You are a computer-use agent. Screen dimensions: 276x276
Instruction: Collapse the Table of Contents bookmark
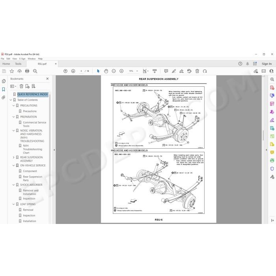tap(11, 100)
